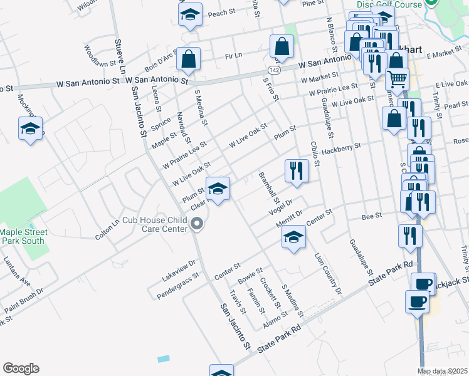Select the shopping bag icon by Bois D'Arc St

188,60
